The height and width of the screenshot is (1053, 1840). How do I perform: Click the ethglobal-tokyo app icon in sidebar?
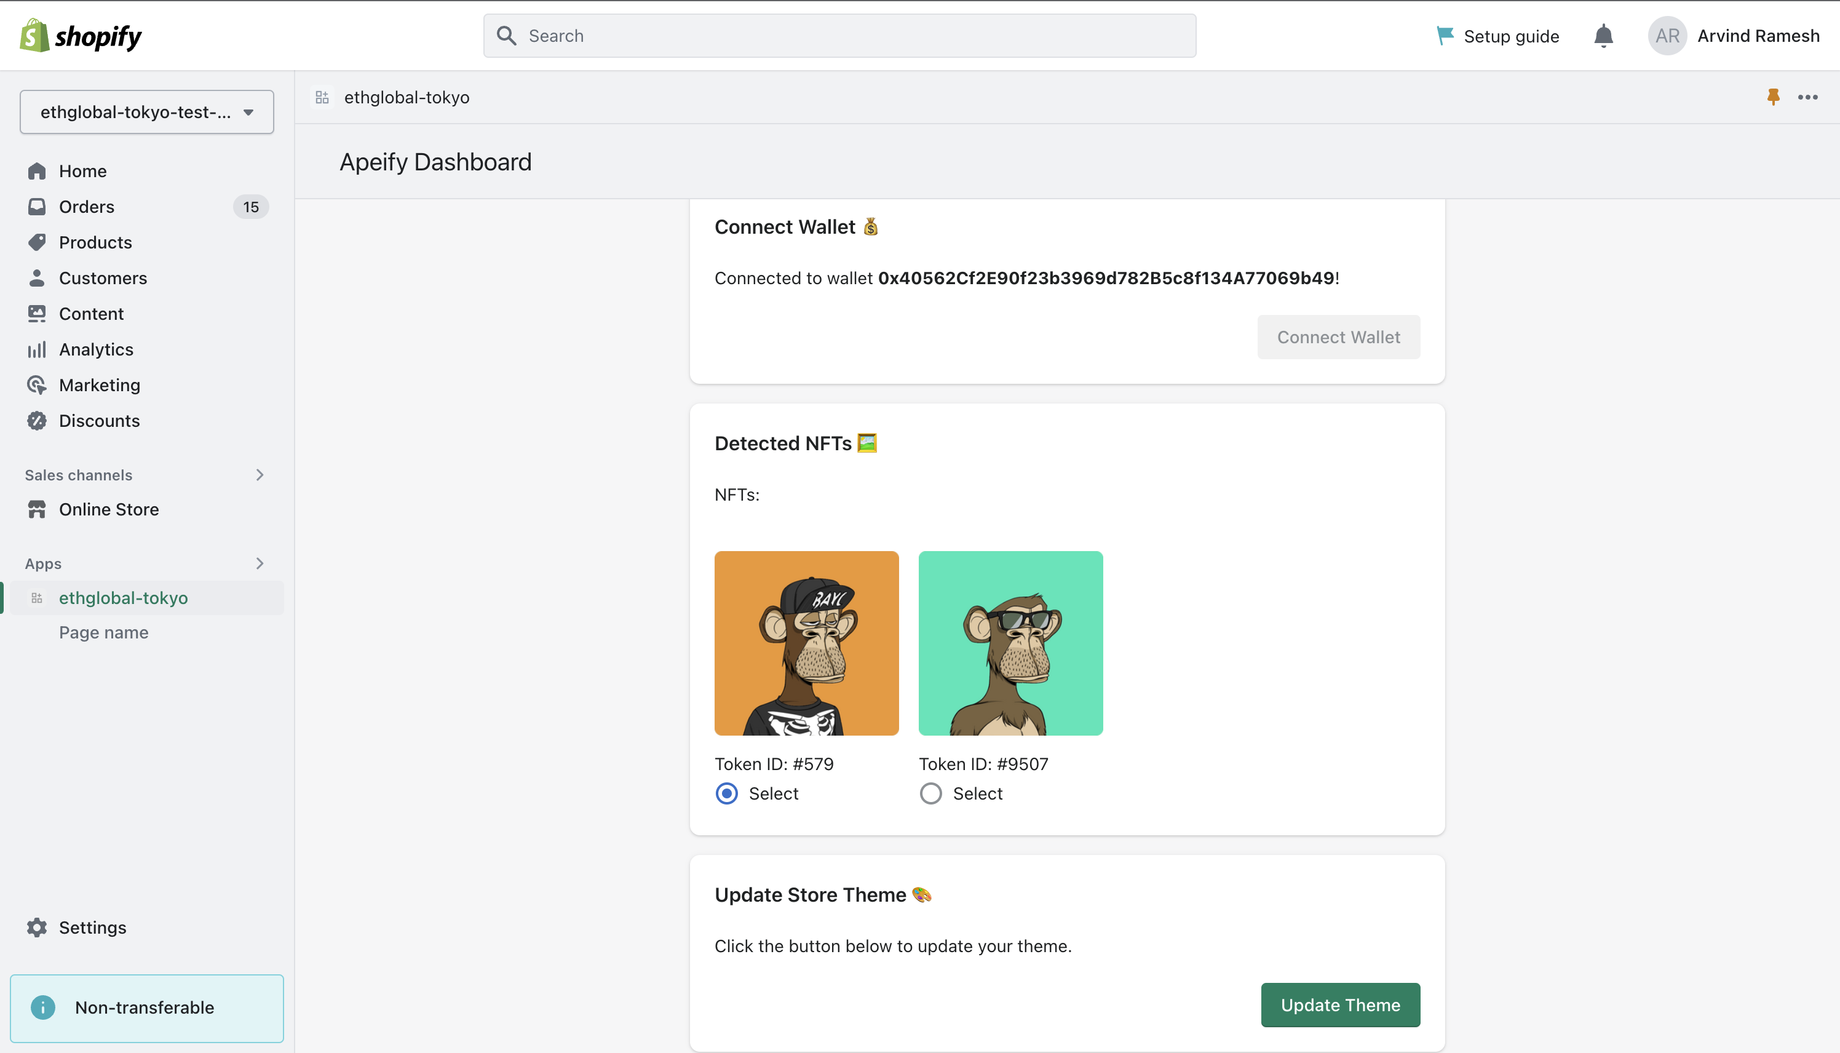coord(37,598)
